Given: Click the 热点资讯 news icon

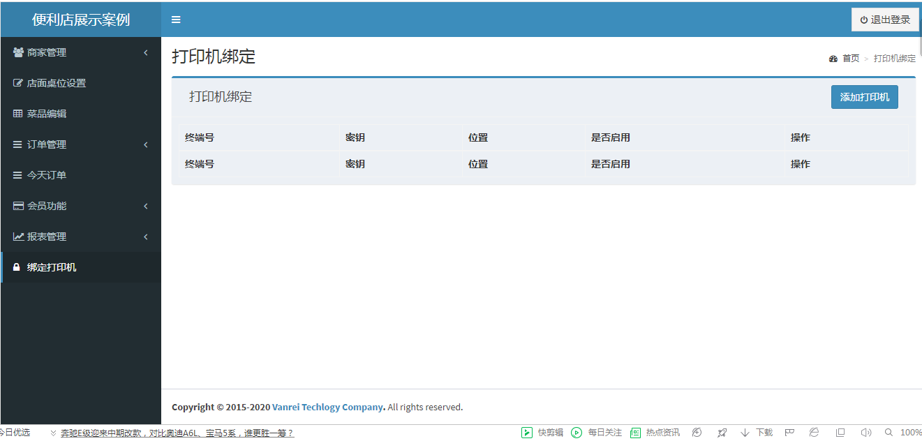Looking at the screenshot, I should coord(635,433).
